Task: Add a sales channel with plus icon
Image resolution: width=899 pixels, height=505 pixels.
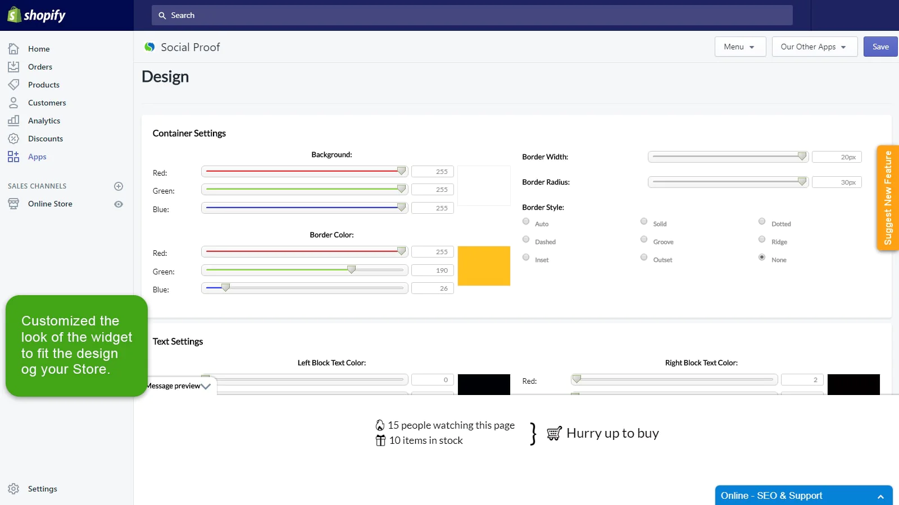Action: [x=119, y=186]
